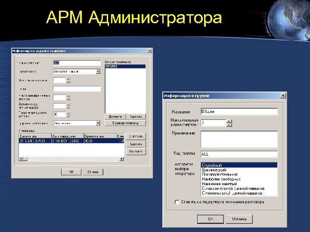Screen dimensions: 310x232
Task: Close the Информация о группе dialog
Action: [x=283, y=96]
